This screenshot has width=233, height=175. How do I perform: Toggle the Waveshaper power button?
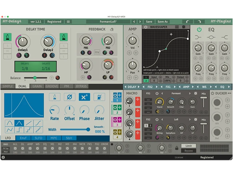(x=146, y=27)
